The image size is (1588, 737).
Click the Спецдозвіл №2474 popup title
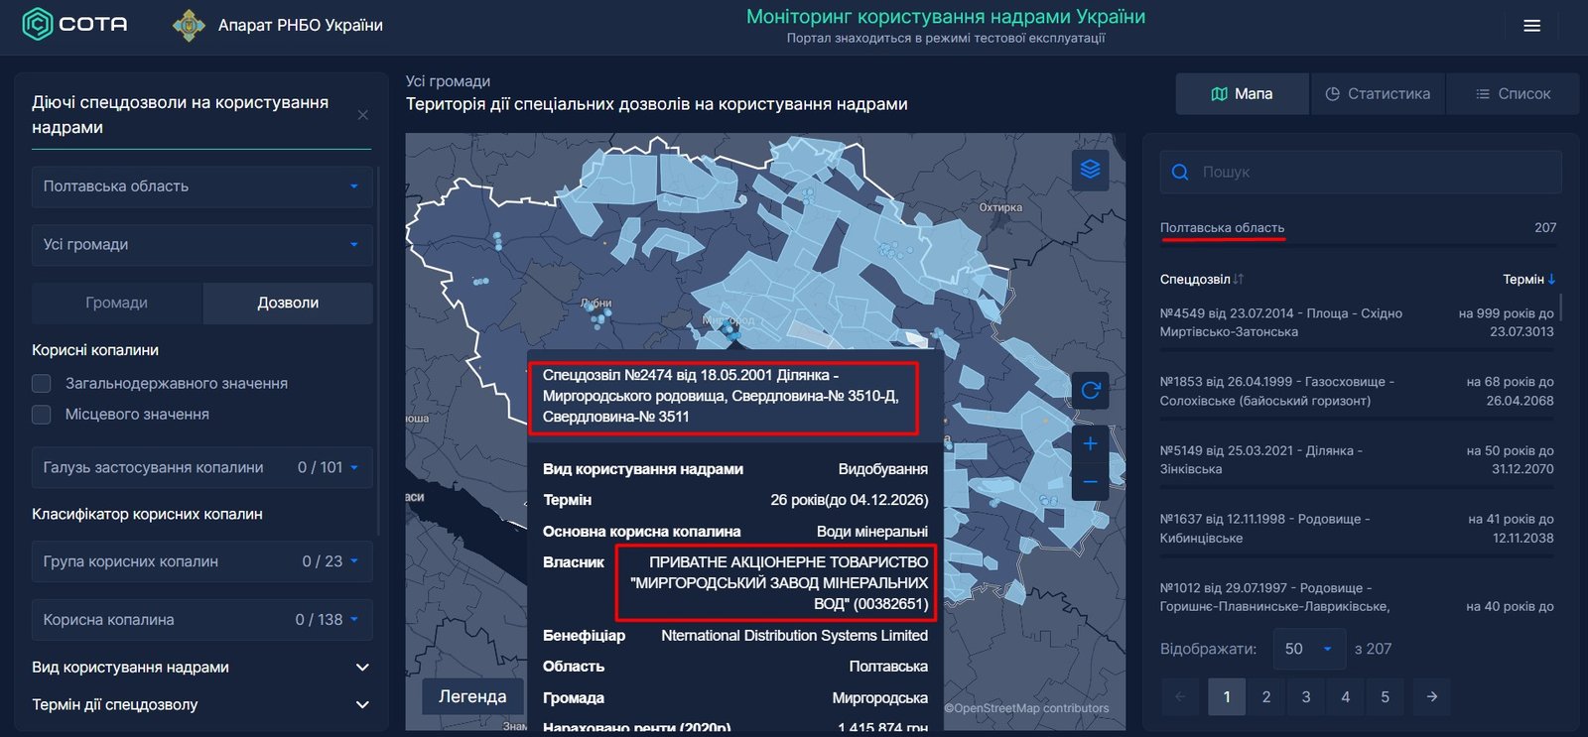[x=721, y=396]
